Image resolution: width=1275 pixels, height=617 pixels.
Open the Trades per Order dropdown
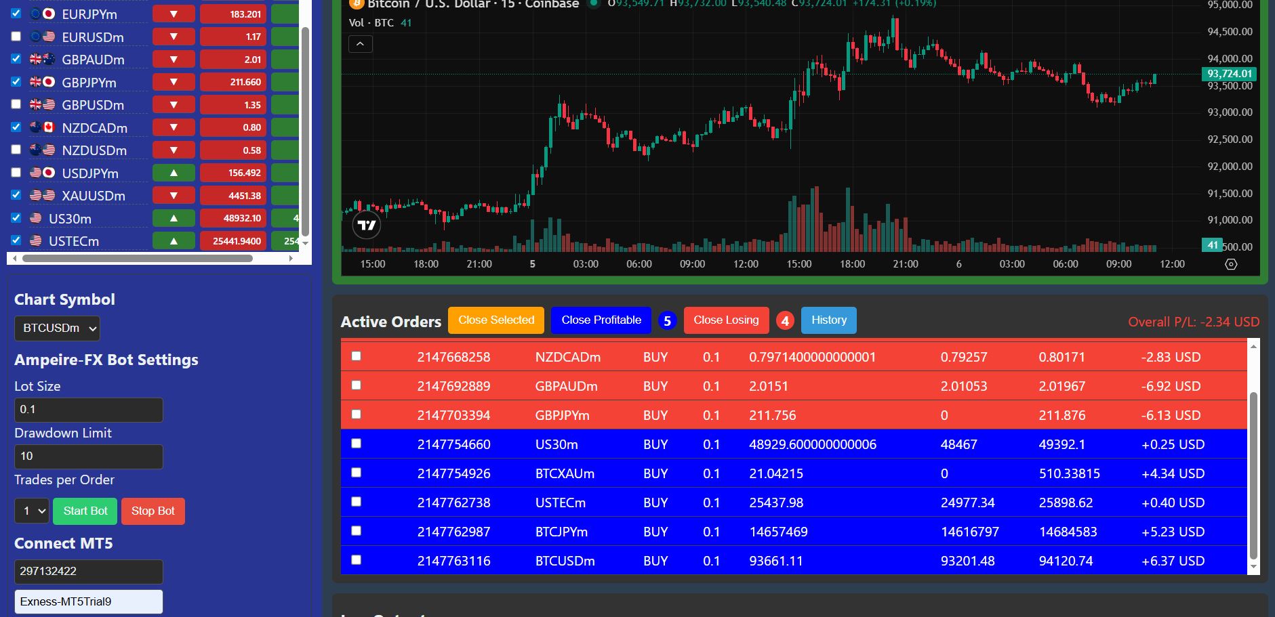(x=31, y=511)
